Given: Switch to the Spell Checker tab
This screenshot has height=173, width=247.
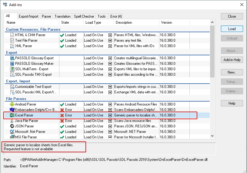Looking at the screenshot, I should pyautogui.click(x=84, y=16).
